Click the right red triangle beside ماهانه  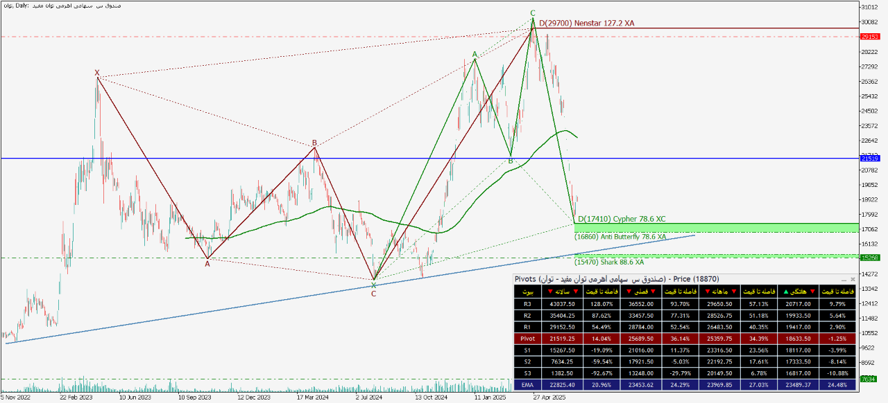pos(733,292)
